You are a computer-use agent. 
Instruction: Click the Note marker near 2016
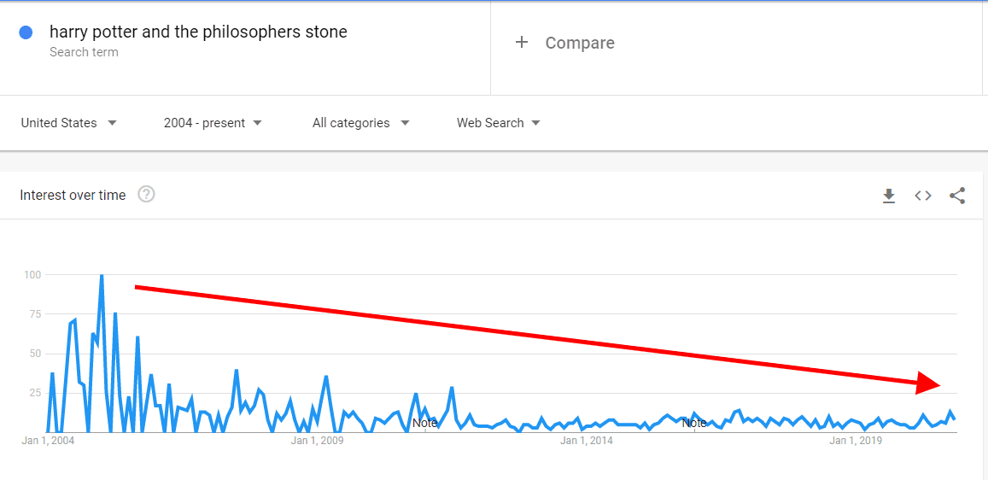(694, 423)
